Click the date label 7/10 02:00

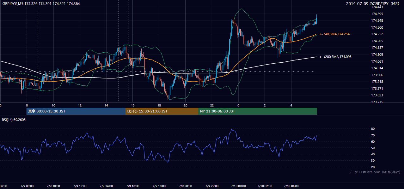[265, 186]
